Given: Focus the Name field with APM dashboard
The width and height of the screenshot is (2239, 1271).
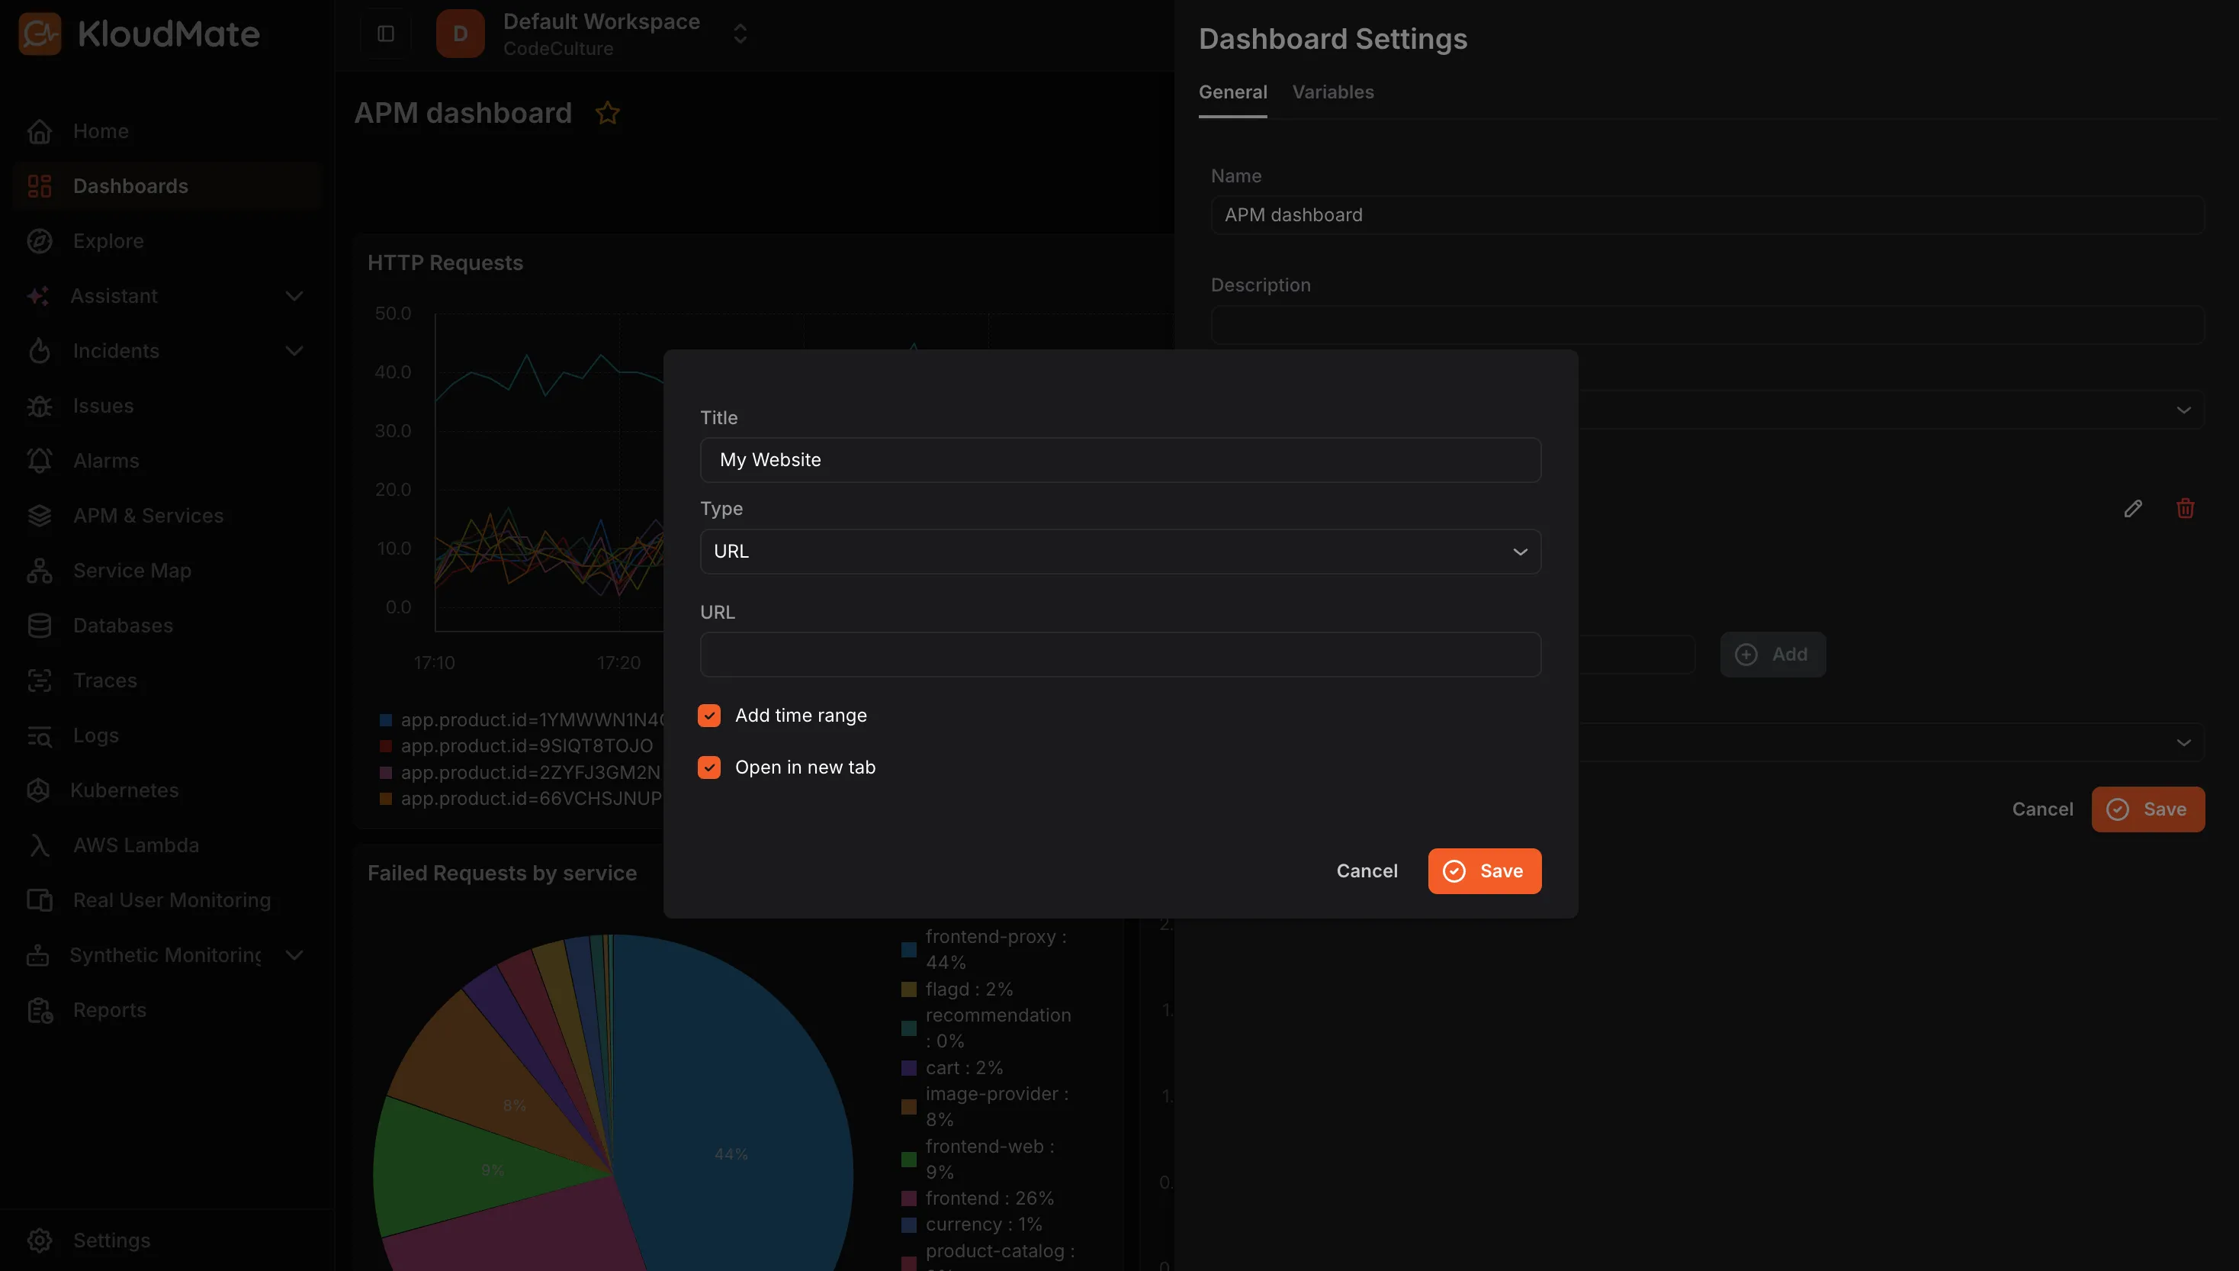Looking at the screenshot, I should point(1707,214).
